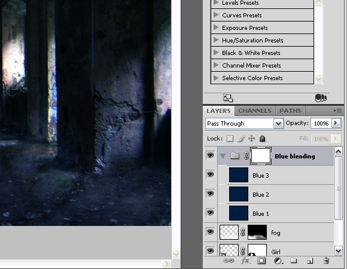Create new fill or adjustment layer

pyautogui.click(x=278, y=261)
